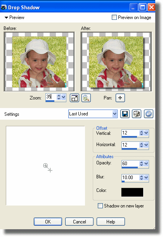
Task: Open the Zoom value dropdown arrow
Action: (64, 97)
